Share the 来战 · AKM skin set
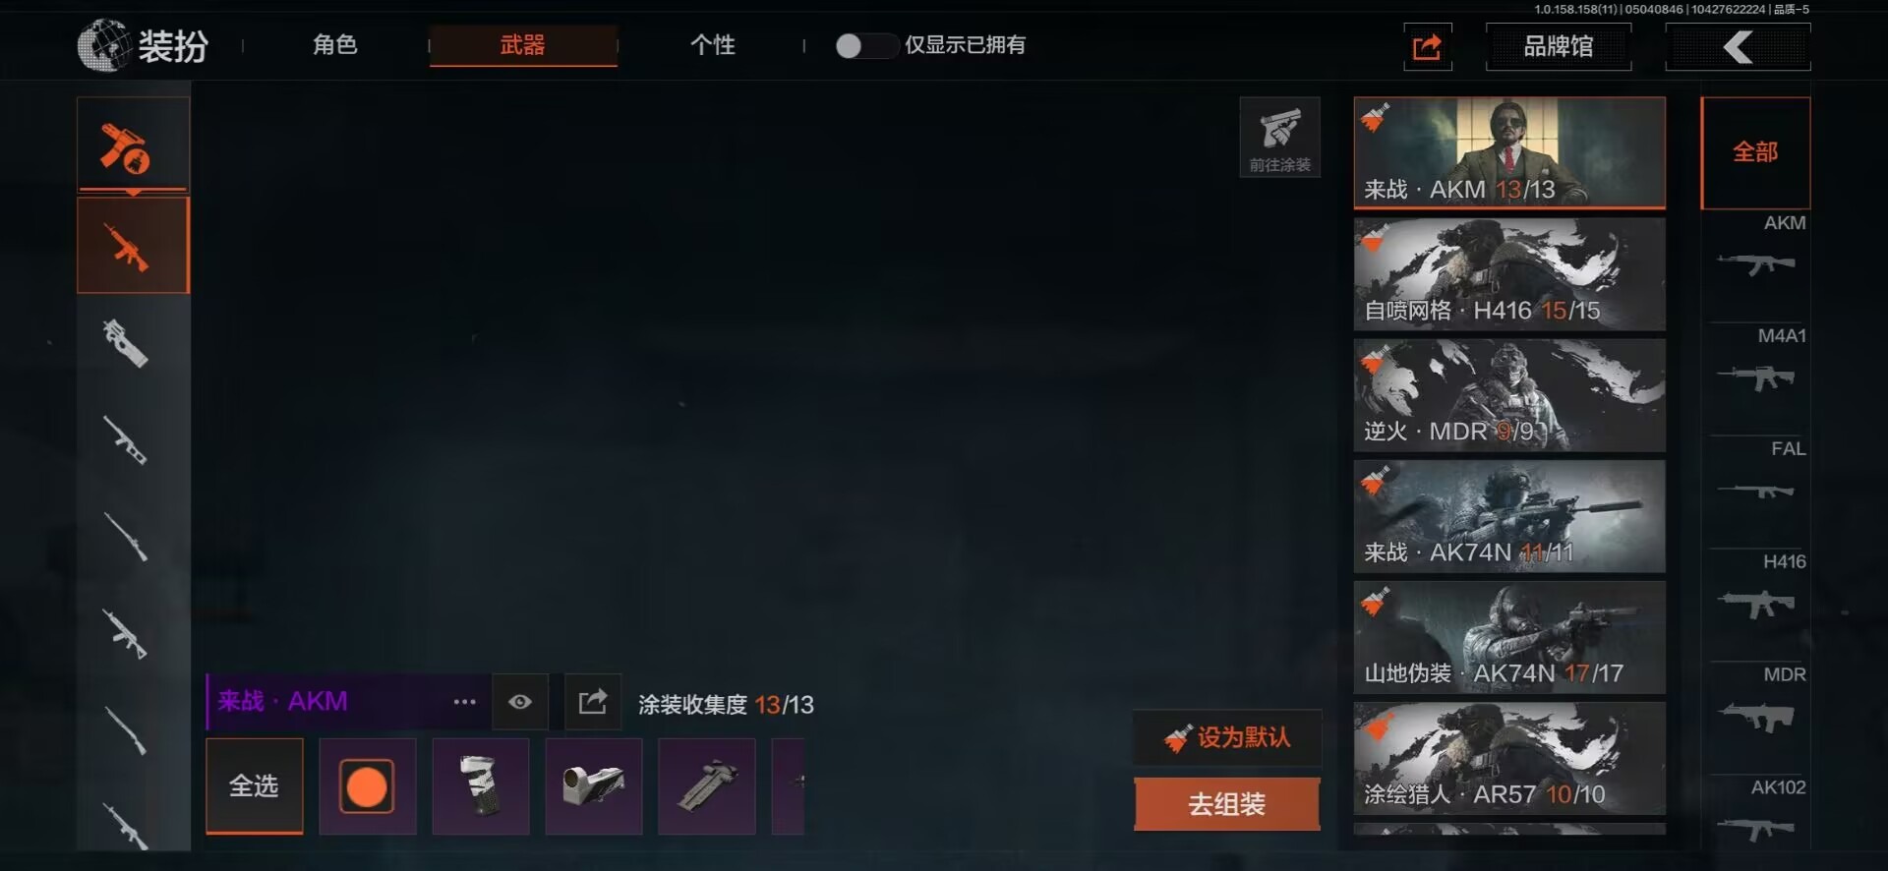This screenshot has height=871, width=1888. (x=593, y=702)
